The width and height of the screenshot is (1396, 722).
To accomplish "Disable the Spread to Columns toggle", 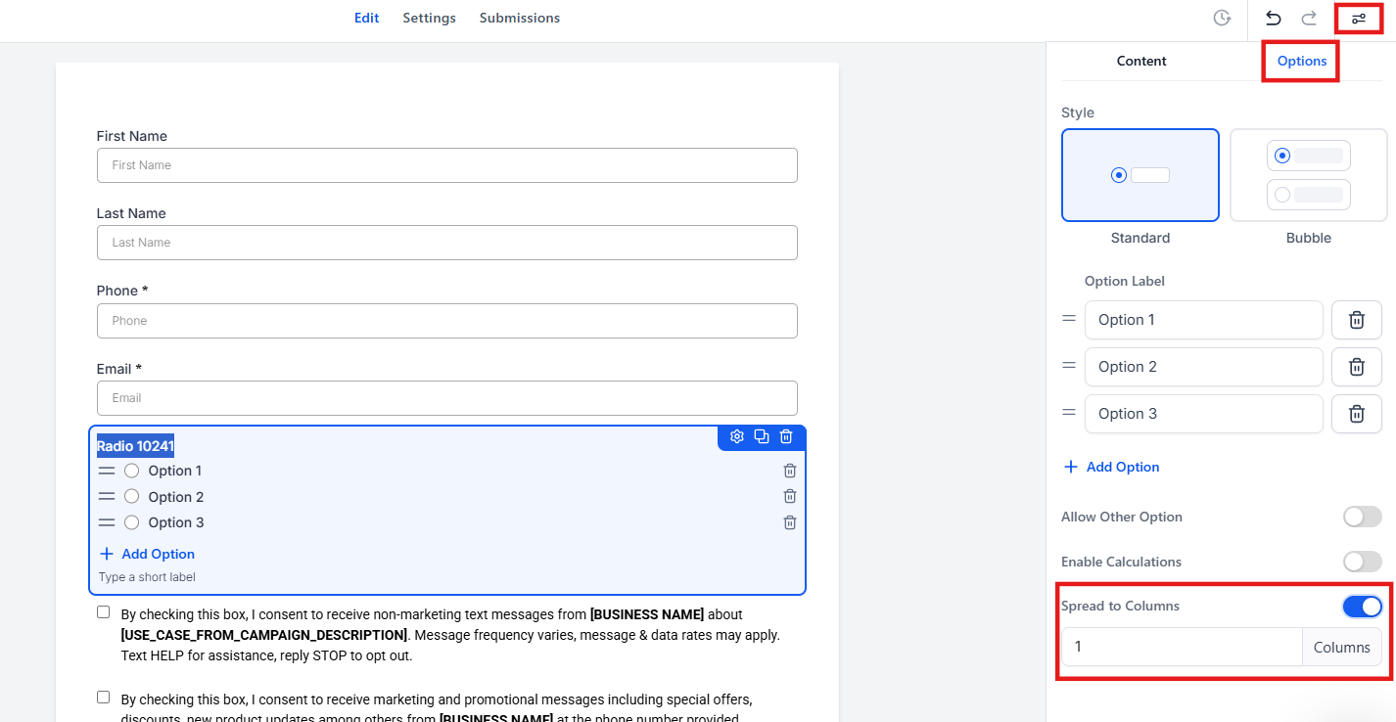I will click(1362, 607).
